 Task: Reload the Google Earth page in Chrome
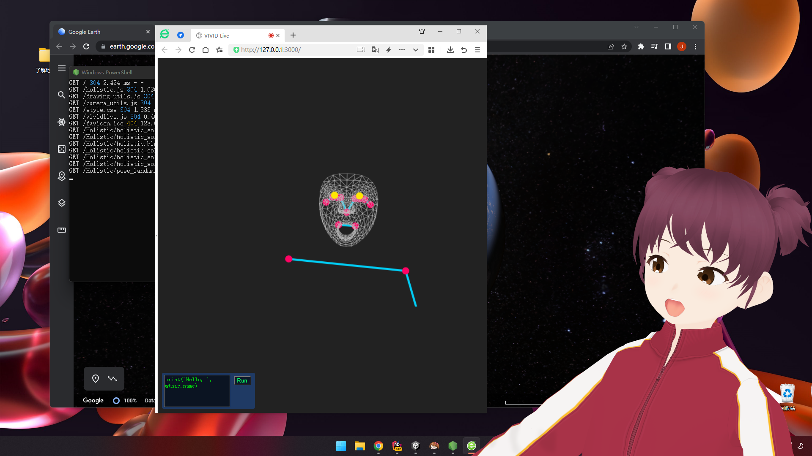click(86, 46)
